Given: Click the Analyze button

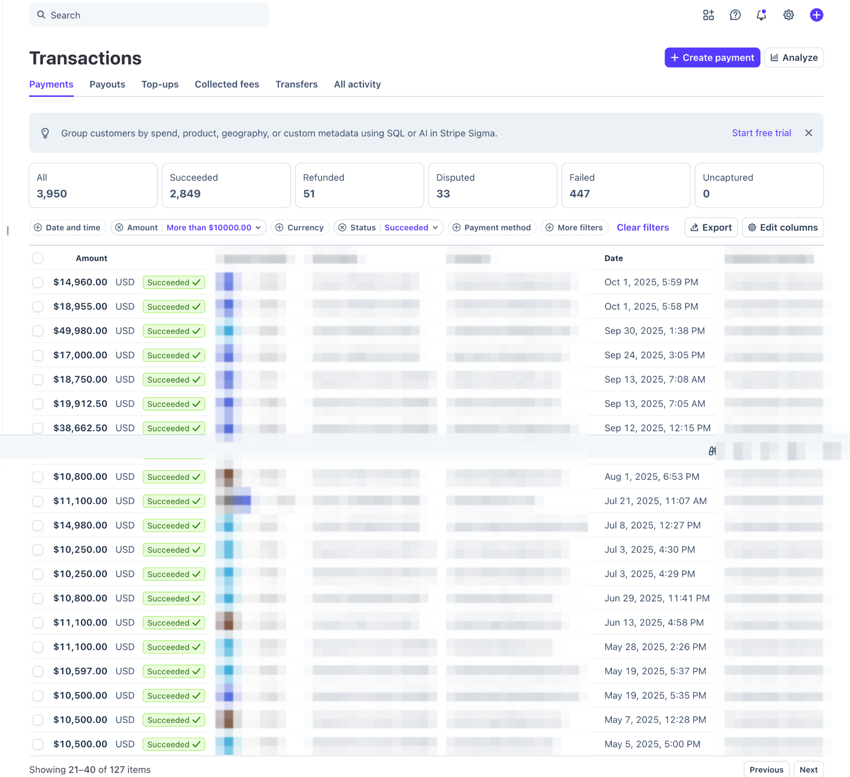Looking at the screenshot, I should (794, 58).
